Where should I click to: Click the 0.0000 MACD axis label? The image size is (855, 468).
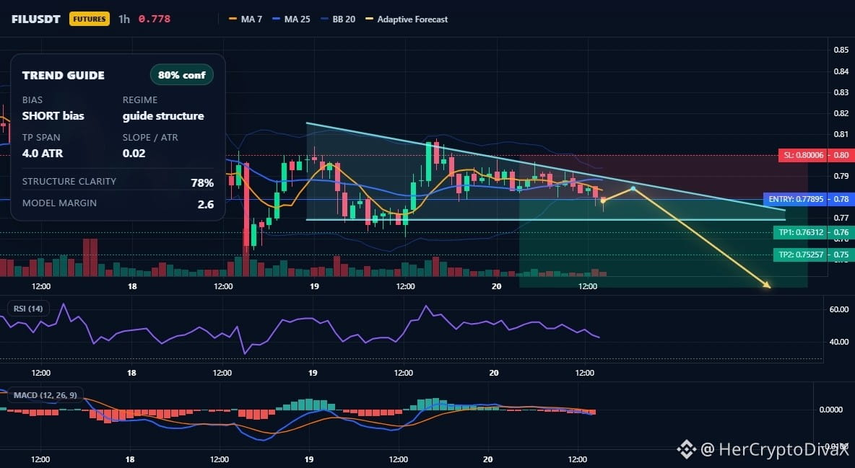click(831, 409)
